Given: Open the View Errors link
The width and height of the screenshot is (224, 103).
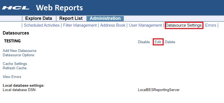Looking at the screenshot, I should point(12,77).
